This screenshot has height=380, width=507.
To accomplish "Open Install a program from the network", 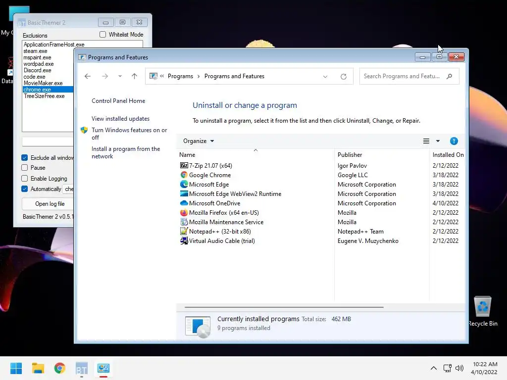I will tap(125, 152).
